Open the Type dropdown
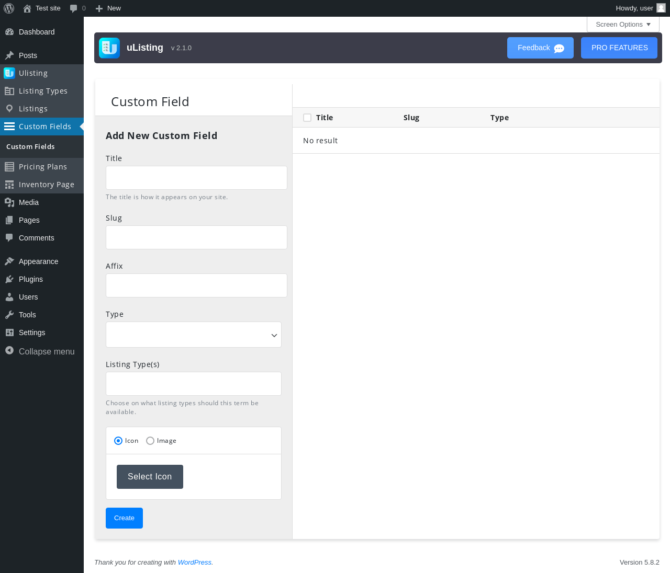This screenshot has height=573, width=670. click(194, 335)
